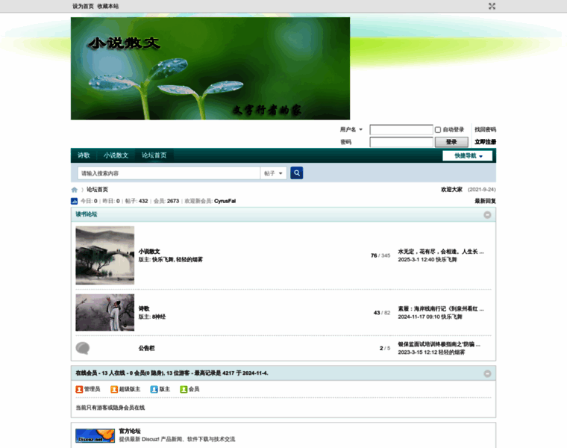
Task: Open the 读书论坛 category title
Action: click(x=86, y=214)
